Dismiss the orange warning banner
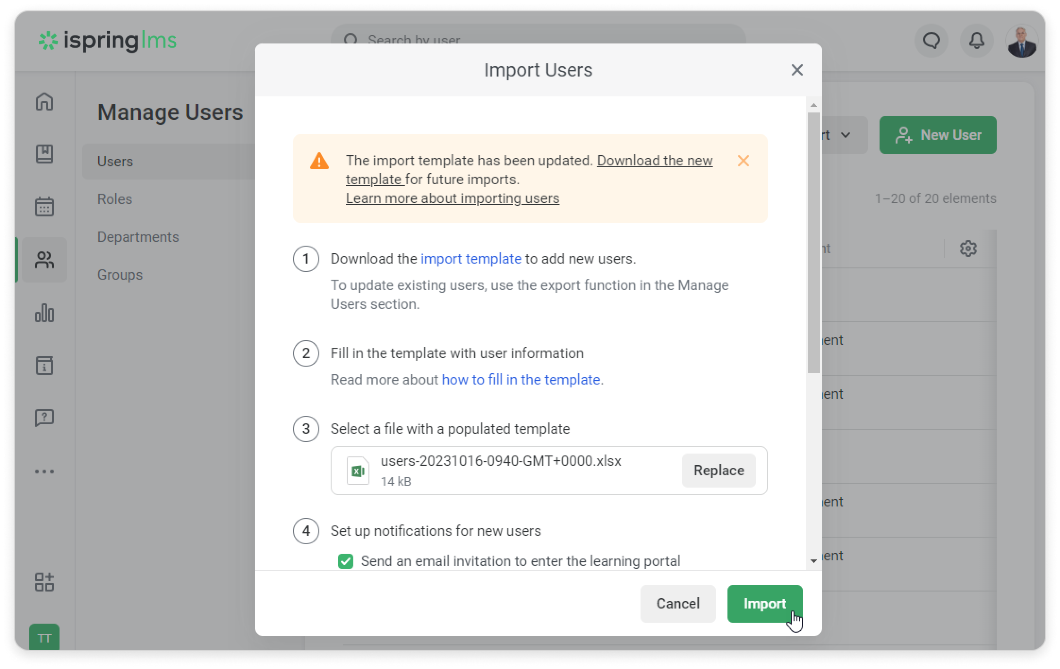 (x=743, y=161)
